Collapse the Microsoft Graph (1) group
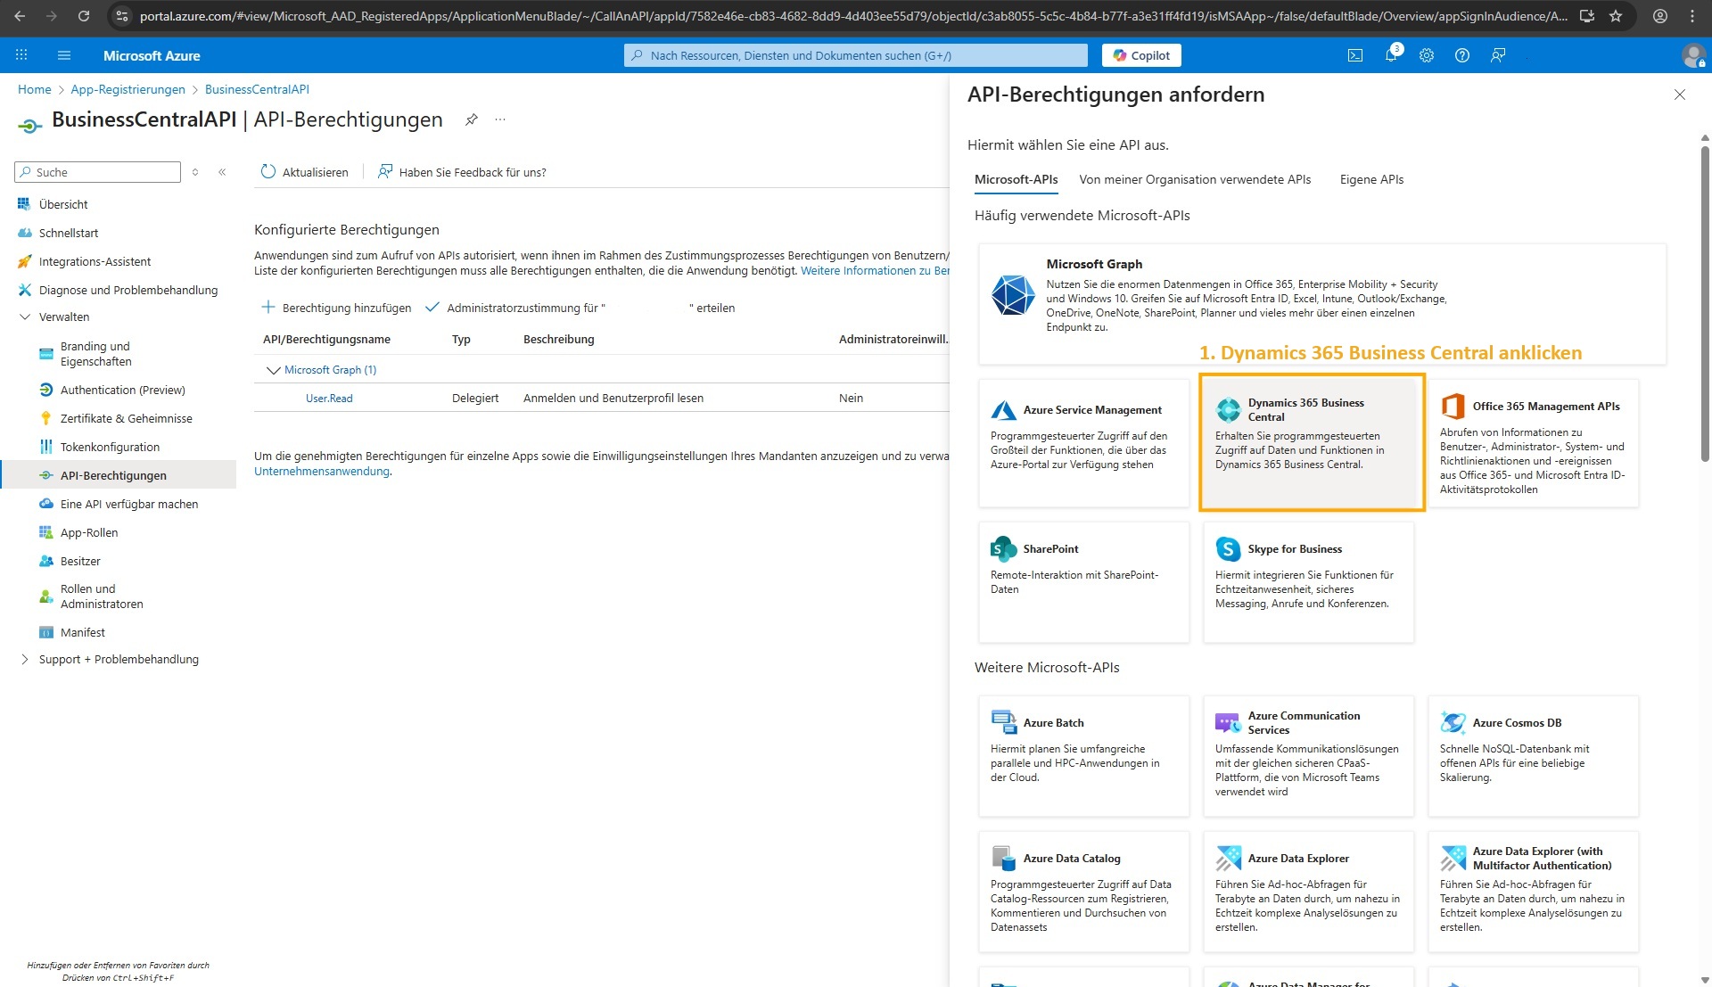This screenshot has width=1712, height=987. 273,370
